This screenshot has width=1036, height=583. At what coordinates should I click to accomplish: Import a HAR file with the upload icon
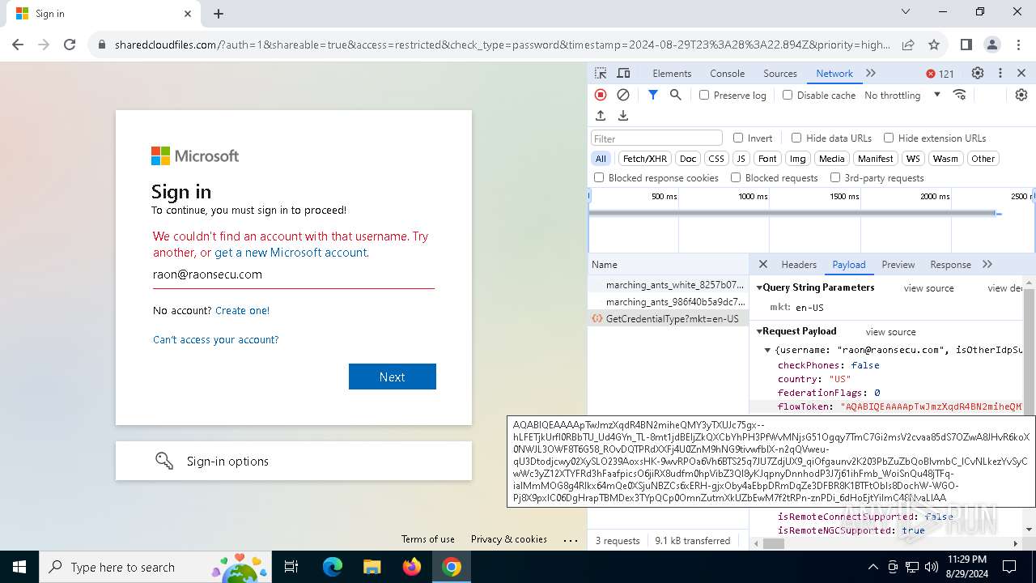(601, 116)
